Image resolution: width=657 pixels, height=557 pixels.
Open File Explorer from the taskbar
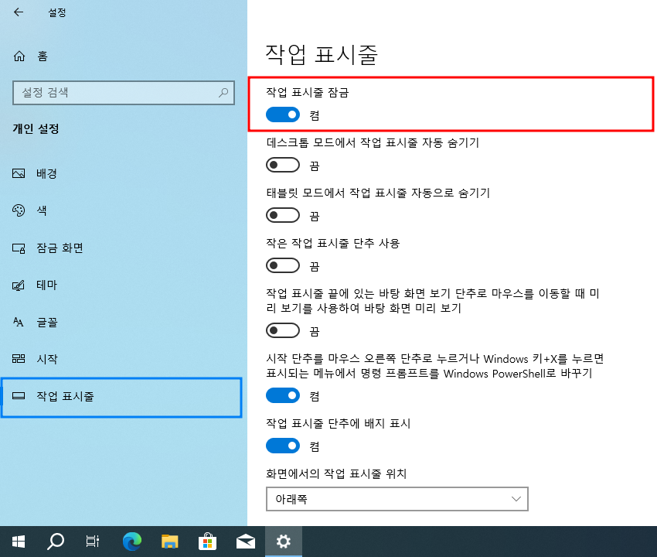tap(170, 542)
